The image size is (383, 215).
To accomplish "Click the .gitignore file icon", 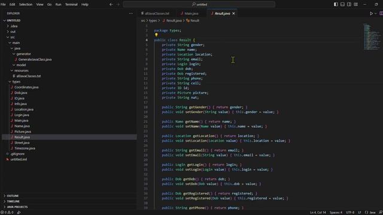I will click(8, 154).
